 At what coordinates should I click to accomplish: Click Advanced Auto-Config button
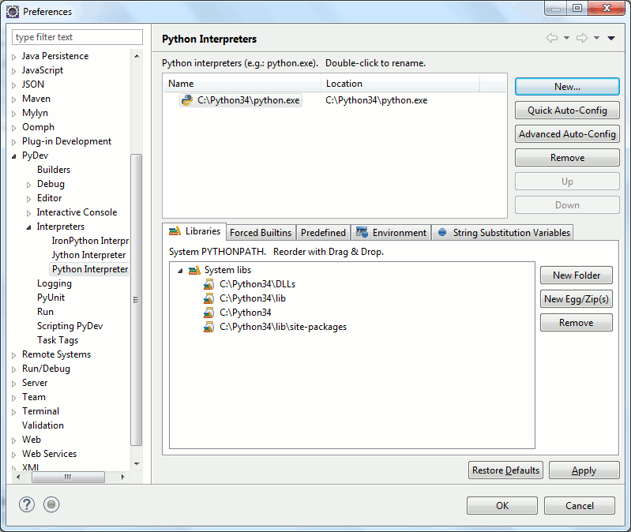(x=567, y=134)
